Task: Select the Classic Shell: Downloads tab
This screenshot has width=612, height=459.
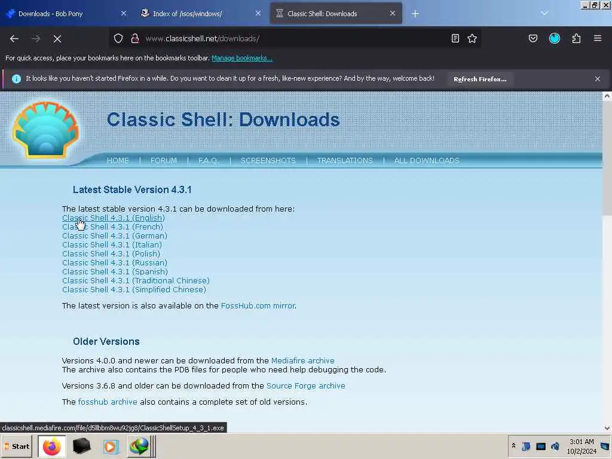Action: (336, 13)
